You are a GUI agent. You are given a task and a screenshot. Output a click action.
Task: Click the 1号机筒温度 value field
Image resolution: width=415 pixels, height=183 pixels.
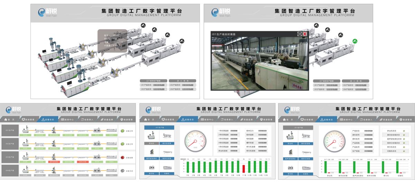(x=234, y=131)
